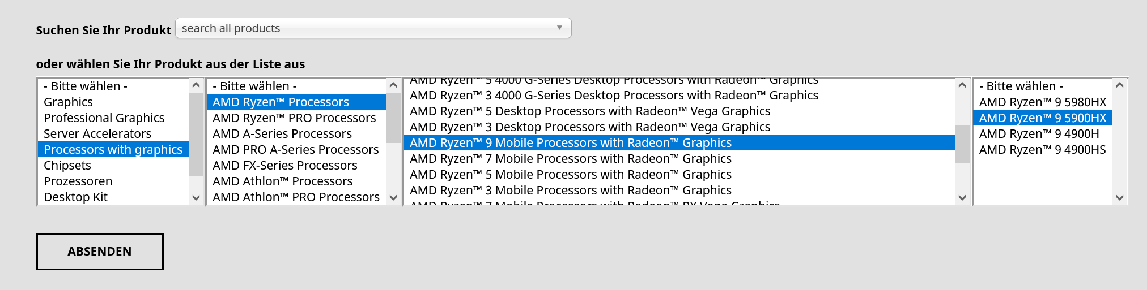
Task: Select Ryzen™ 9 Mobile Processors with Radeon Graphics
Action: coord(679,142)
